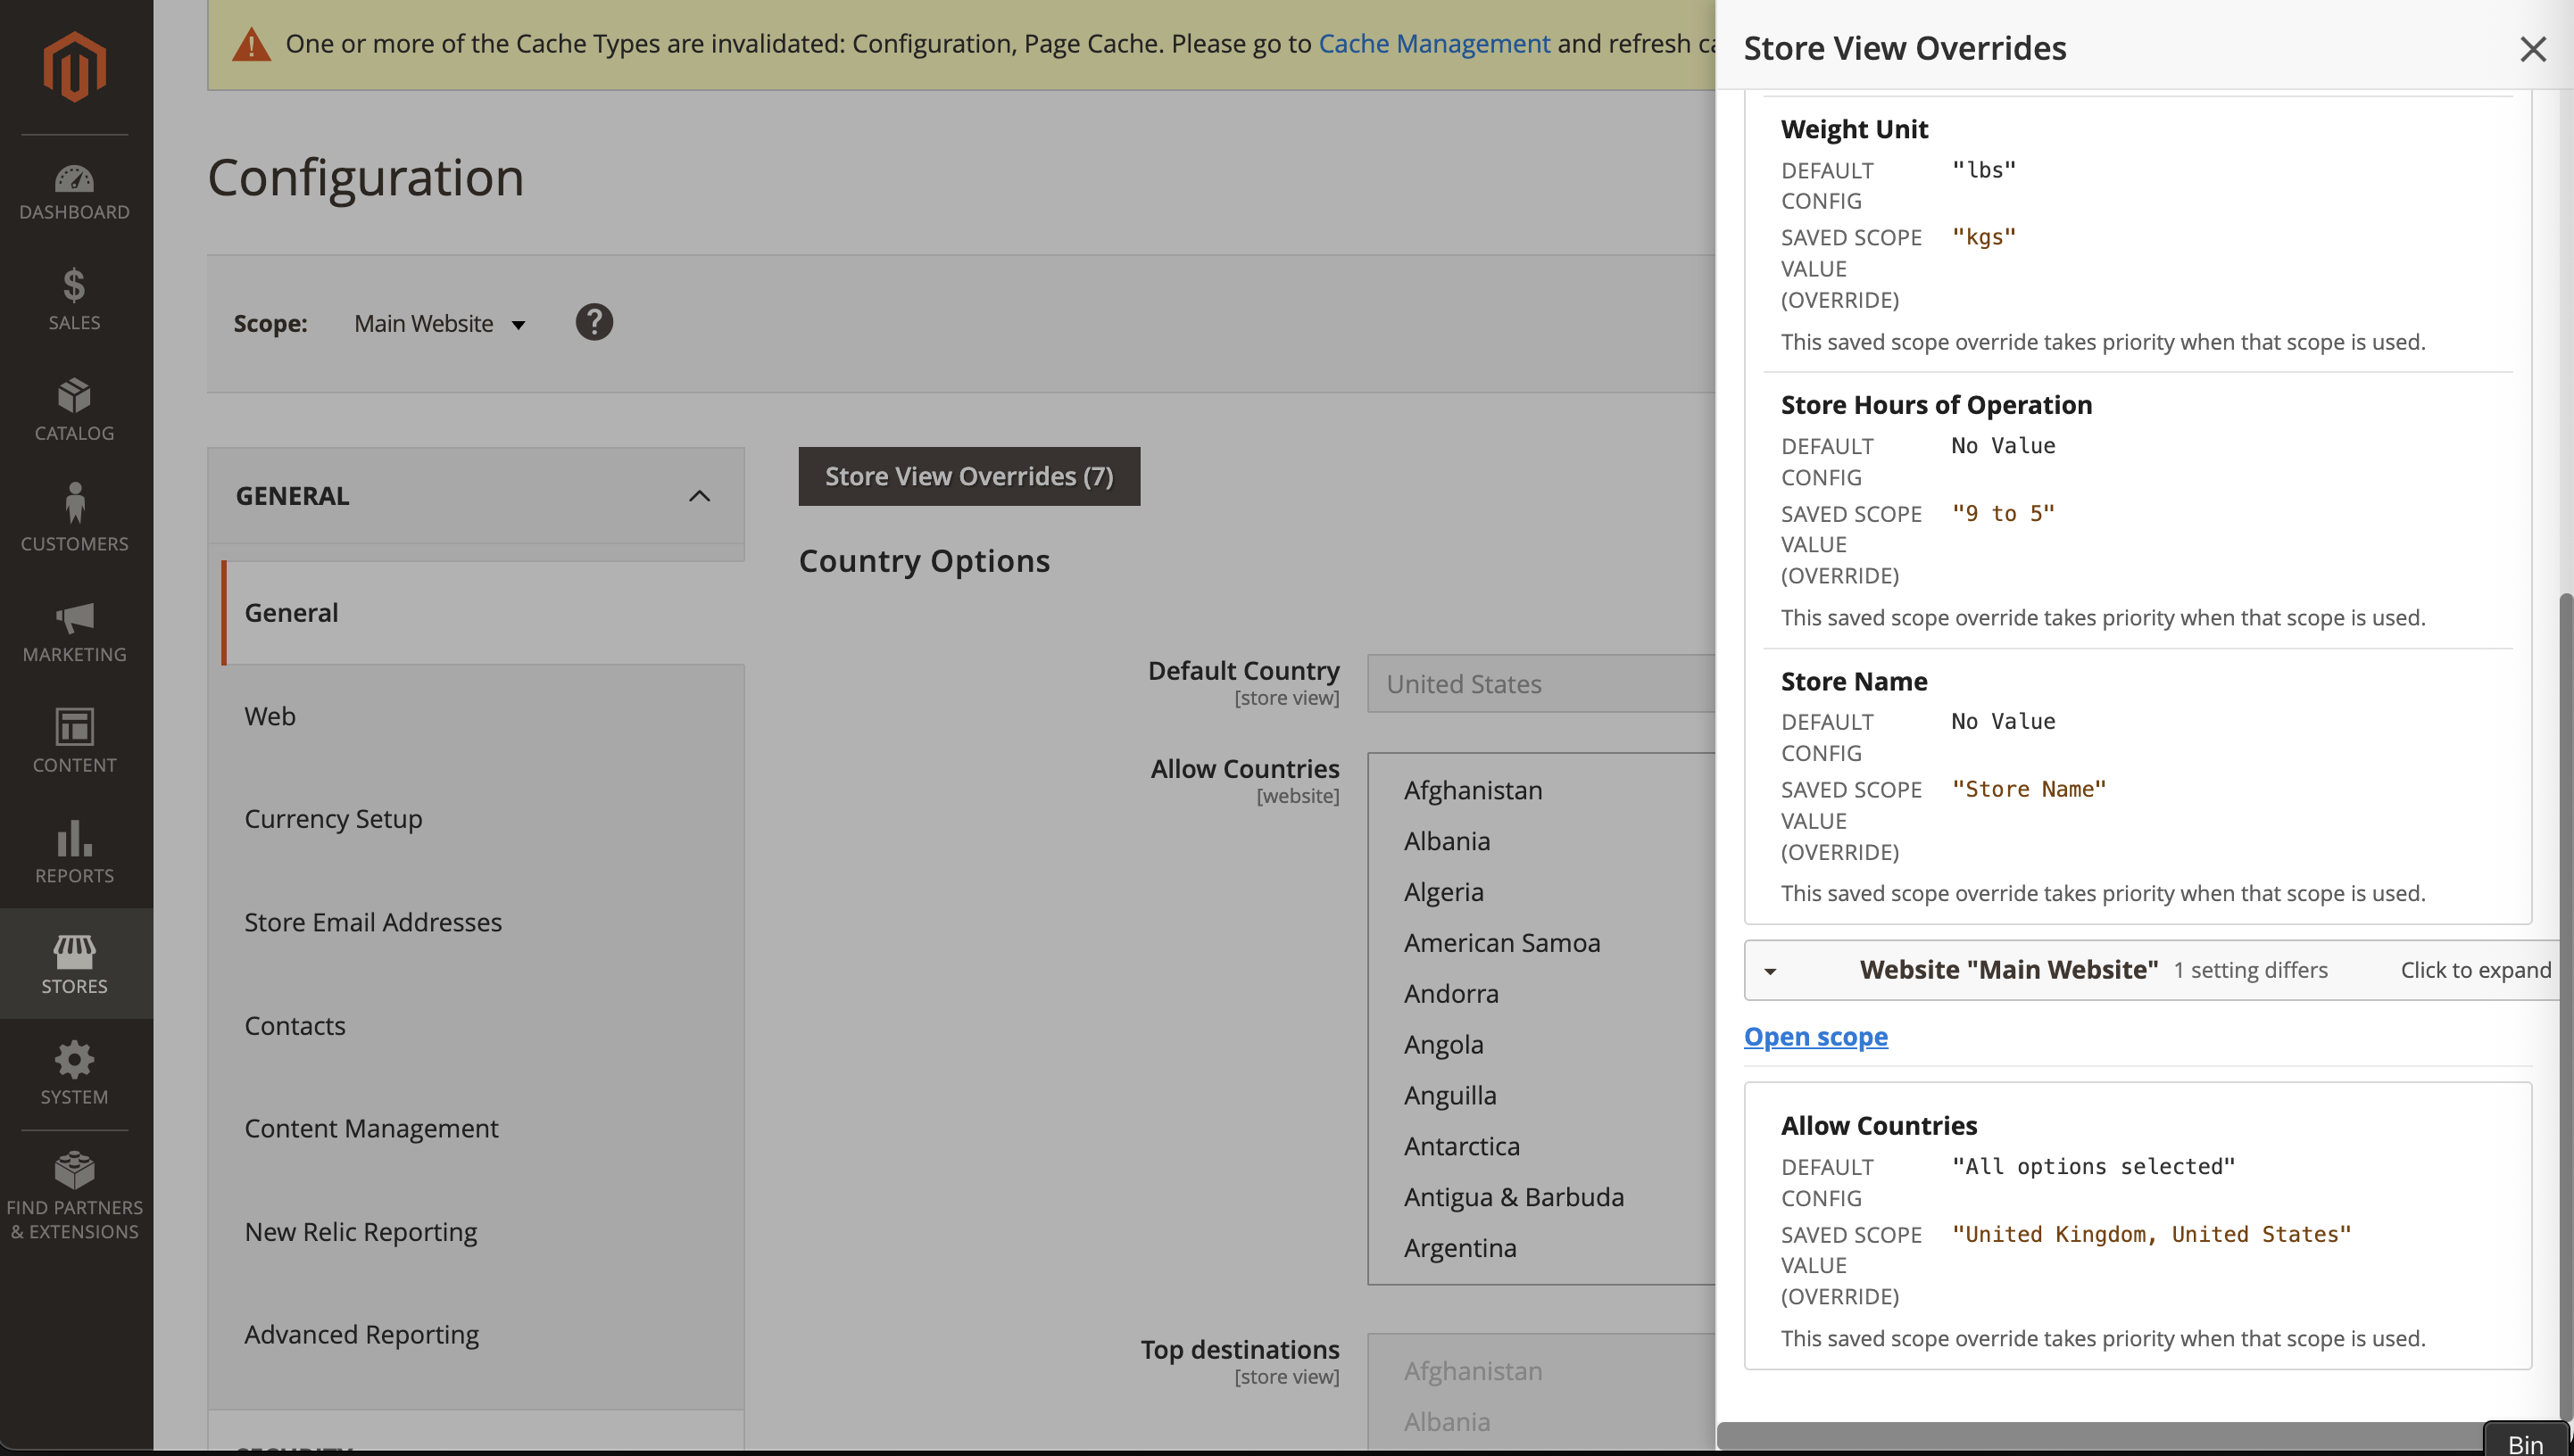Close the Store View Overrides panel

tap(2532, 49)
